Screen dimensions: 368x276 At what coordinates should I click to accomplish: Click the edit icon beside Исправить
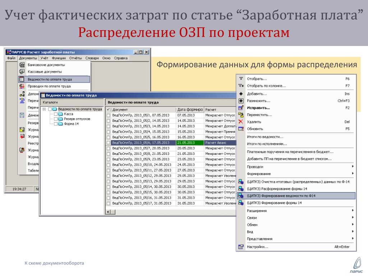(x=241, y=108)
